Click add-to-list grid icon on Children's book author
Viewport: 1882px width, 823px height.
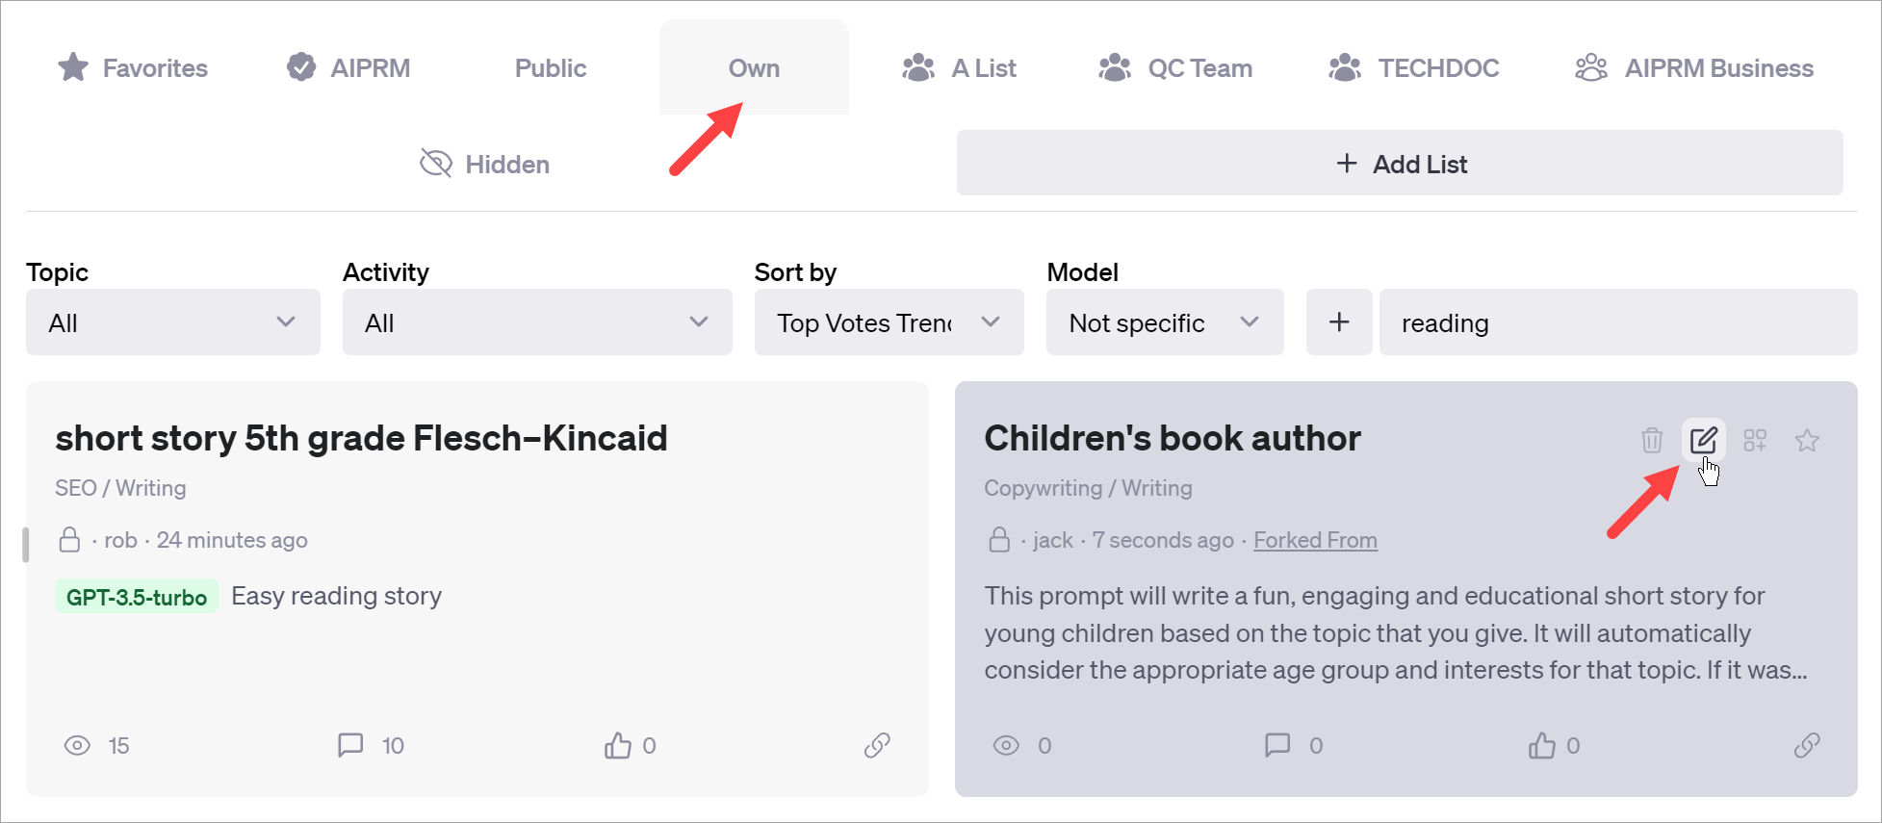(1755, 441)
